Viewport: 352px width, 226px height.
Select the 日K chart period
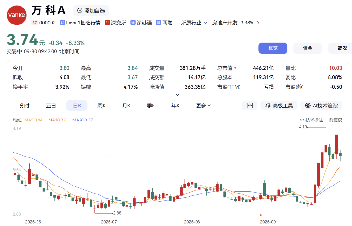77,106
